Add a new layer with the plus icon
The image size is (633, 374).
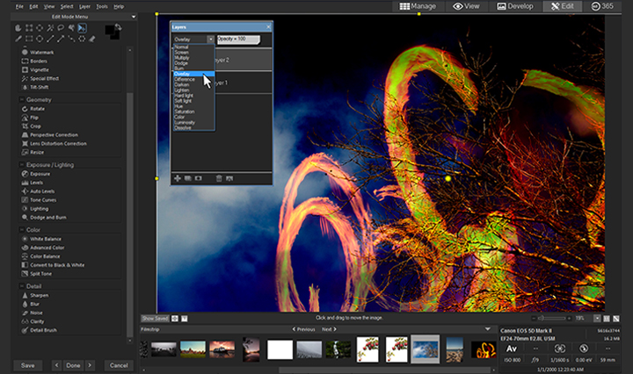[x=178, y=178]
